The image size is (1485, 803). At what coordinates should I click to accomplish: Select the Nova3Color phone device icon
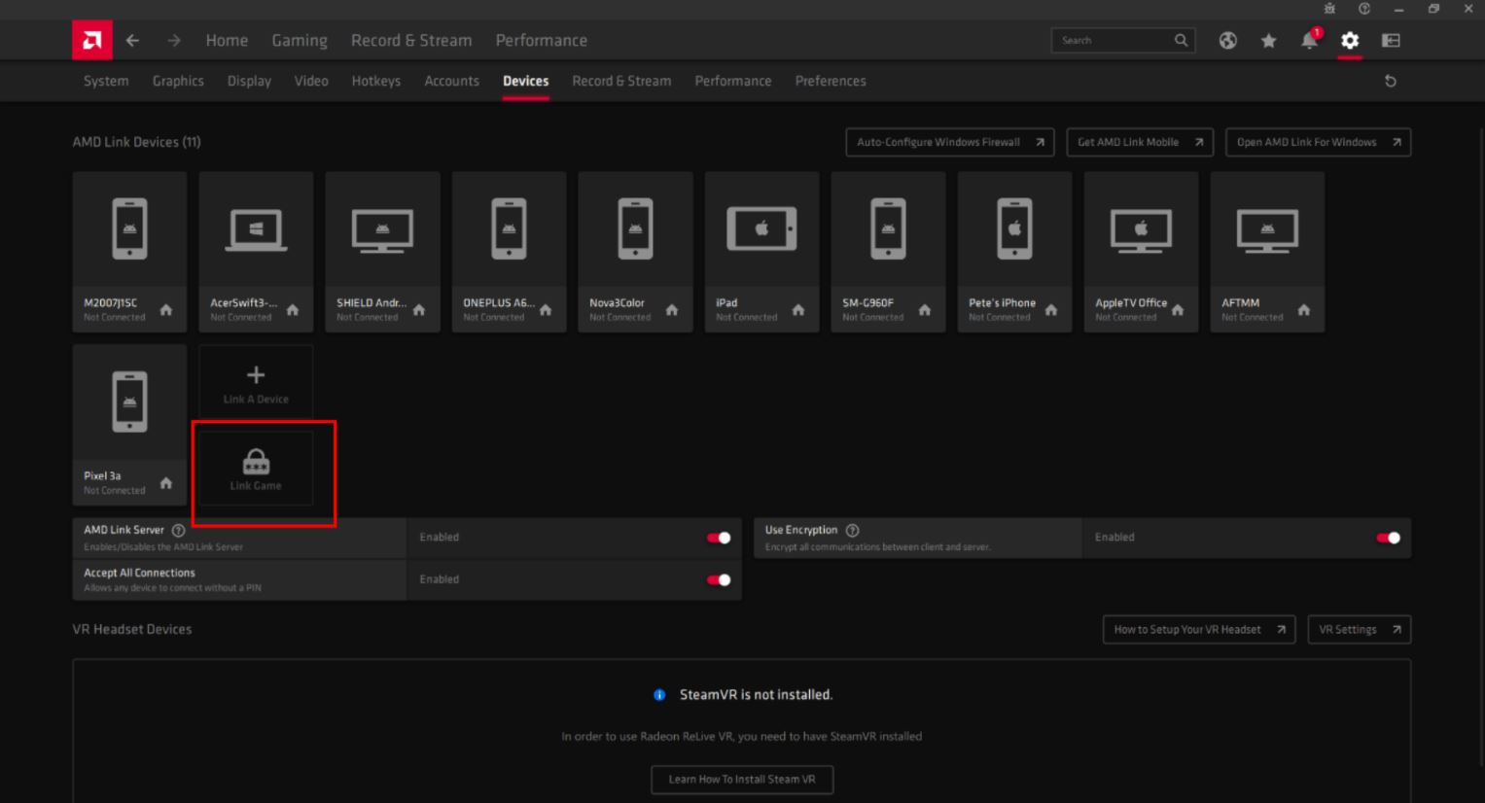pyautogui.click(x=635, y=229)
